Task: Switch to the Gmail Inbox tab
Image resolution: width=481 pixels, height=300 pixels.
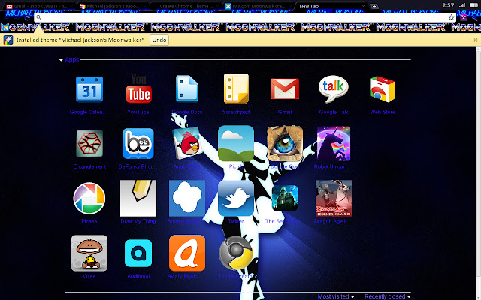Action: point(40,6)
